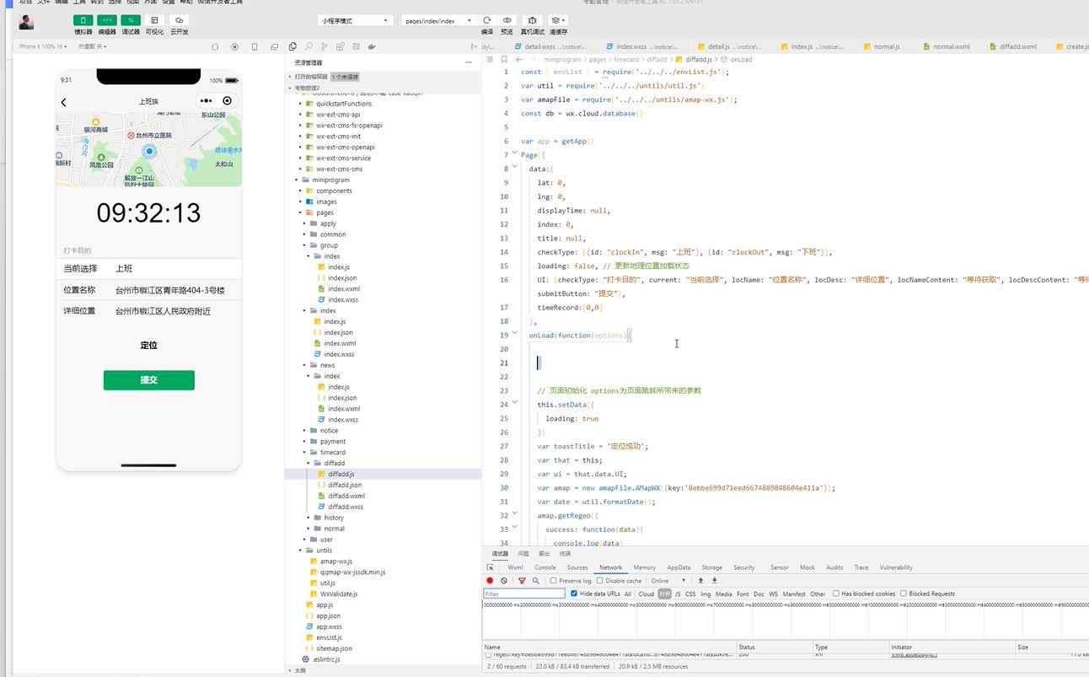Click the phone device icon in simulator toolbar

click(x=255, y=46)
